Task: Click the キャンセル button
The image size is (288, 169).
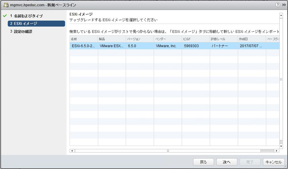Action: 274,162
